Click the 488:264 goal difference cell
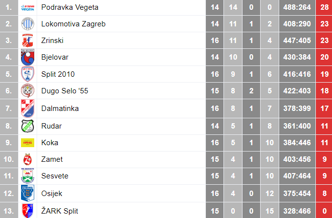 (x=297, y=7)
